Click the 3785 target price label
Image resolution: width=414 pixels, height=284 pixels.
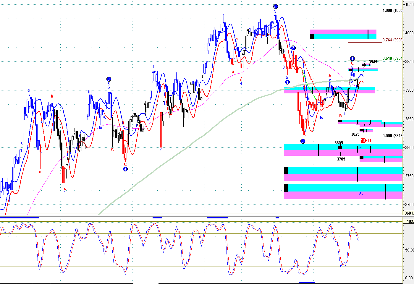[341, 159]
